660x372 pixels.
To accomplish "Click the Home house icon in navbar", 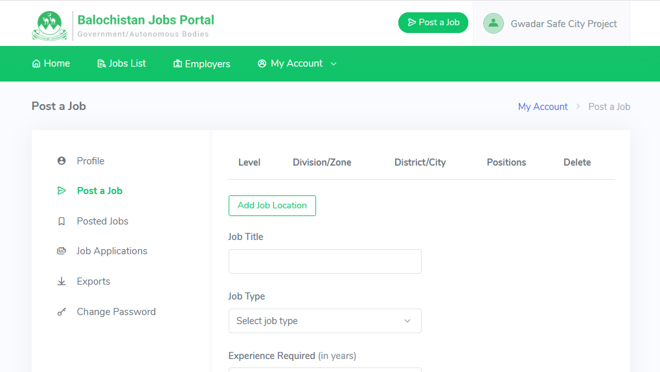I will 36,63.
